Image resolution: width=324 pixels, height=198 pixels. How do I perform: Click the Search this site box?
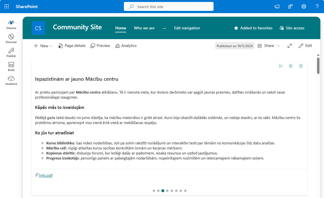point(169,7)
